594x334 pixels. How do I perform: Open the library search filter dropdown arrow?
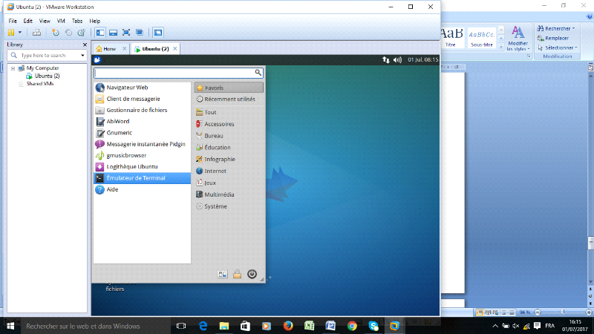(x=82, y=56)
